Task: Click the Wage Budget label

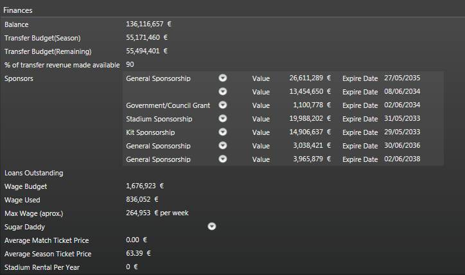Action: pyautogui.click(x=26, y=186)
